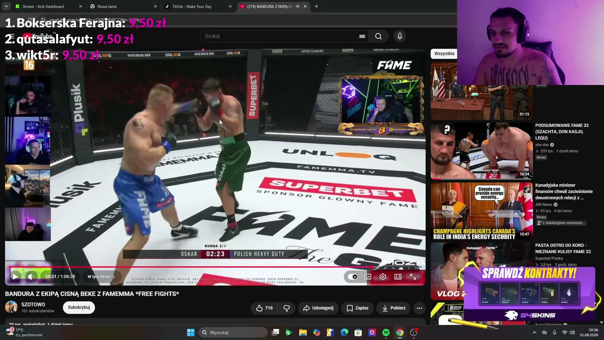The height and width of the screenshot is (340, 604).
Task: Close the Nowa karta tab
Action: [155, 7]
